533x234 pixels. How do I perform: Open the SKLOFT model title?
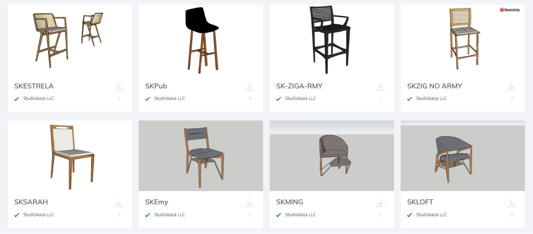click(x=420, y=202)
